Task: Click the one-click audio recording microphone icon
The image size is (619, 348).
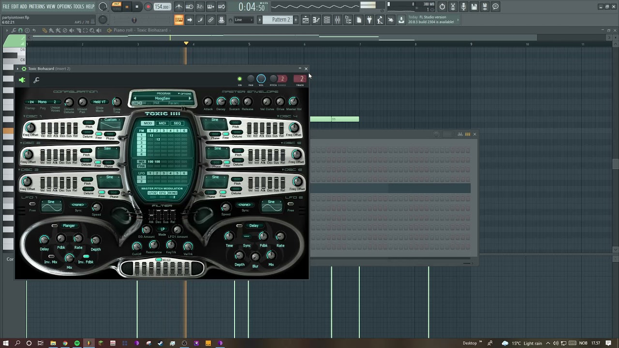Action: coord(463,7)
